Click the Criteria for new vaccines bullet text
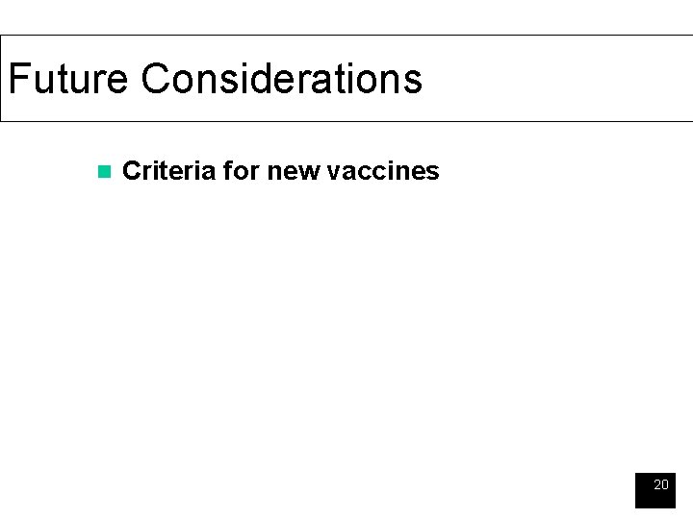693x519 pixels. pos(281,171)
